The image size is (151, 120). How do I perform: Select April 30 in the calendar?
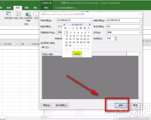pyautogui.click(x=70, y=46)
